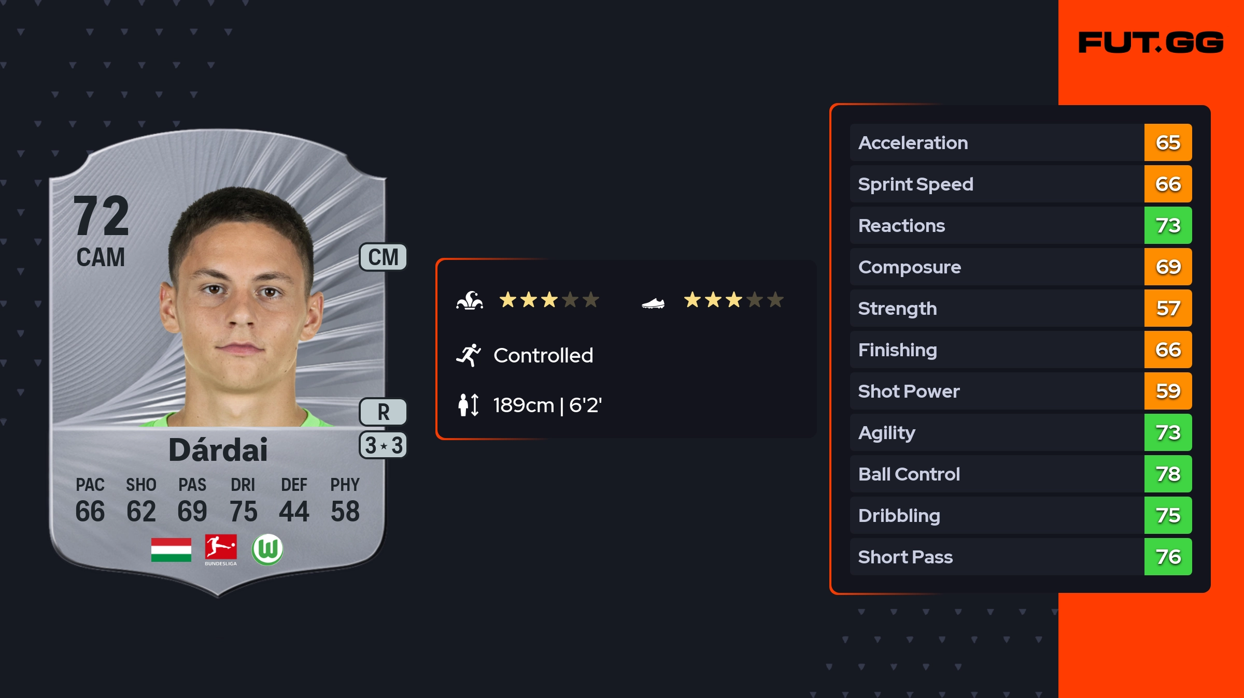This screenshot has height=698, width=1244.
Task: Click the Bundesliga league badge
Action: (221, 549)
